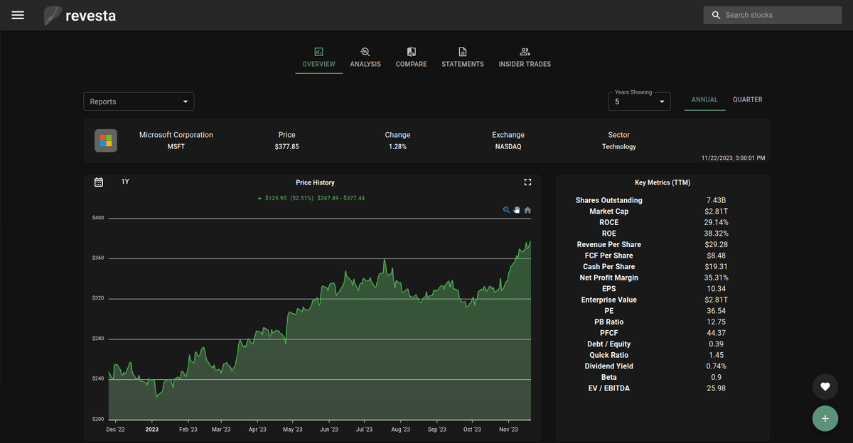The width and height of the screenshot is (853, 443).
Task: Switch to the Analysis tab
Action: click(365, 58)
